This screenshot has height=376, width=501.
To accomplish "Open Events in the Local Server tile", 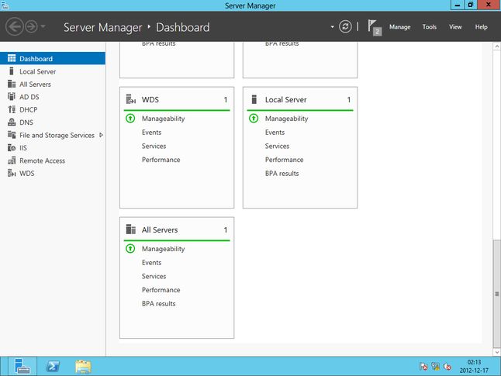I will (x=275, y=133).
